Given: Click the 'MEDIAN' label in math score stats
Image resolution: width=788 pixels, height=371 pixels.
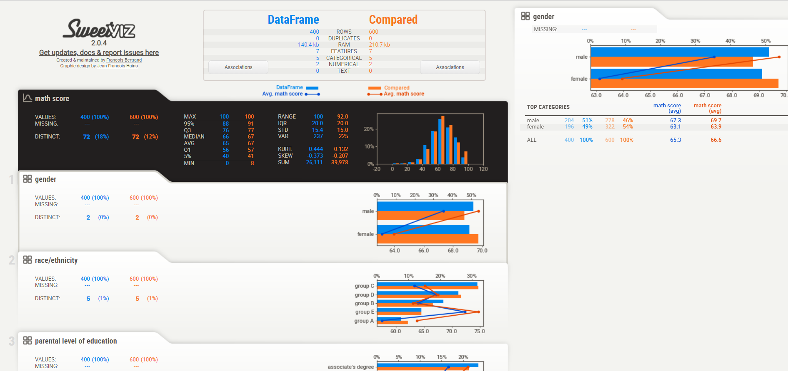Looking at the screenshot, I should (194, 136).
